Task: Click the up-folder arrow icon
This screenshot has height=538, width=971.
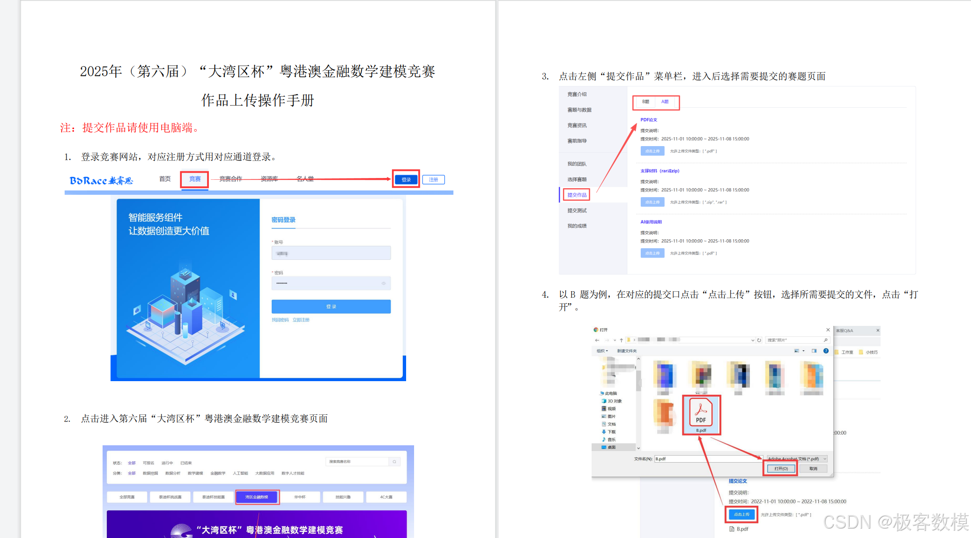Action: pos(621,340)
